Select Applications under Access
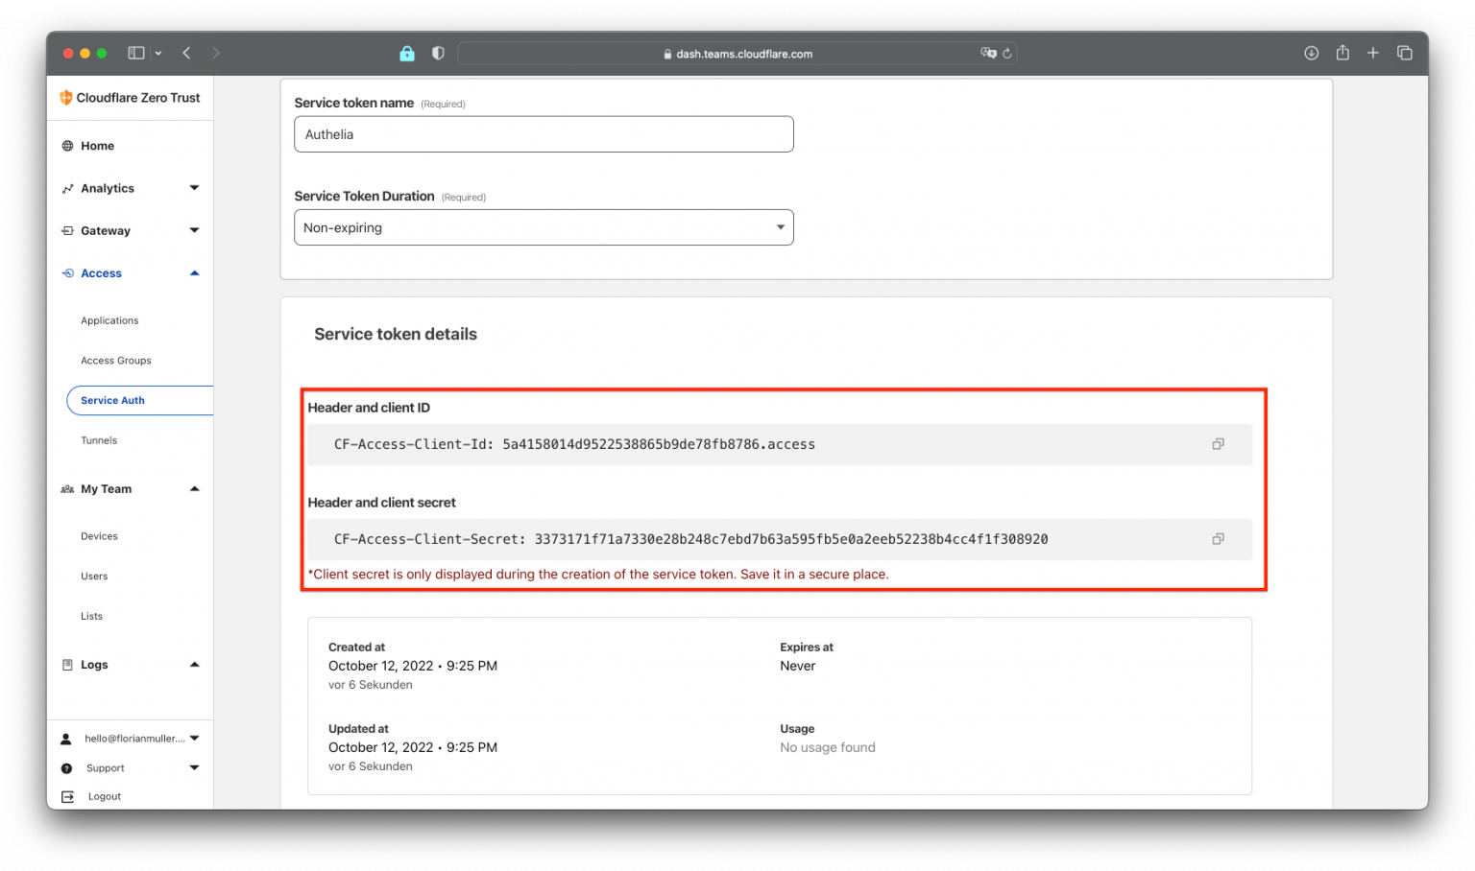1475x871 pixels. (109, 320)
